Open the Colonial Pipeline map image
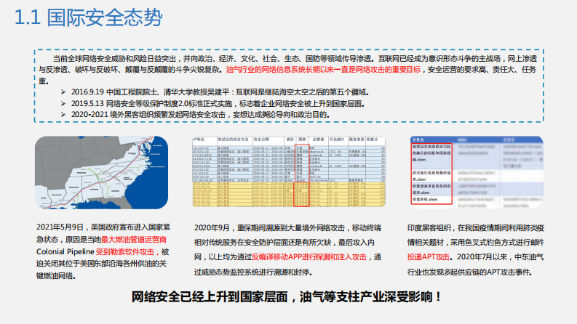577x324 pixels. point(102,173)
